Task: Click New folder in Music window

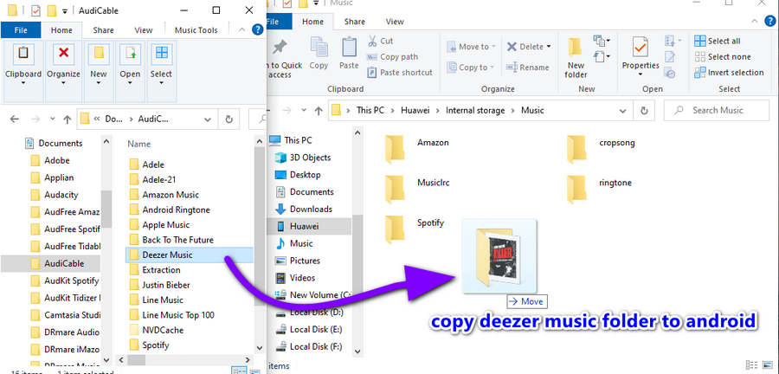Action: click(576, 58)
